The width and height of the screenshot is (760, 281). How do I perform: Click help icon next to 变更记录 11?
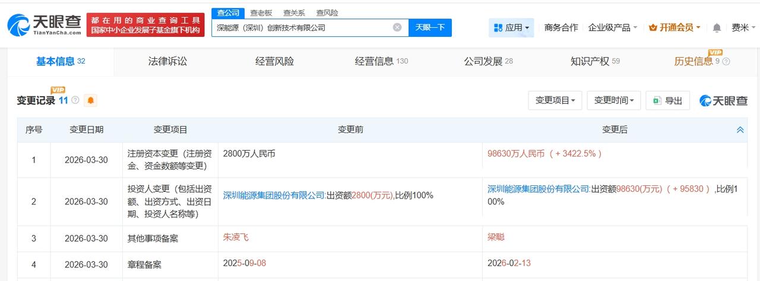(75, 100)
